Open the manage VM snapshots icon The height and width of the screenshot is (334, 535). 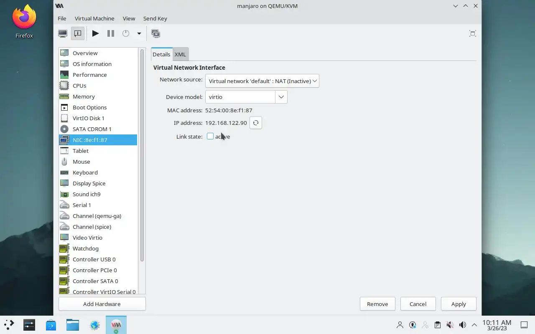pyautogui.click(x=156, y=33)
